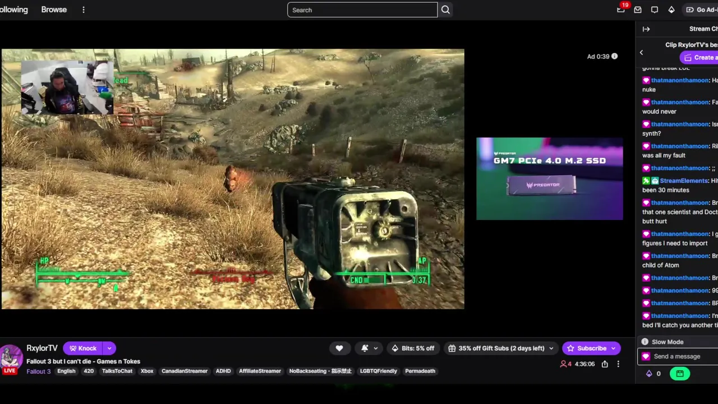Image resolution: width=718 pixels, height=404 pixels.
Task: Open the Whispers mail icon
Action: pyautogui.click(x=638, y=10)
